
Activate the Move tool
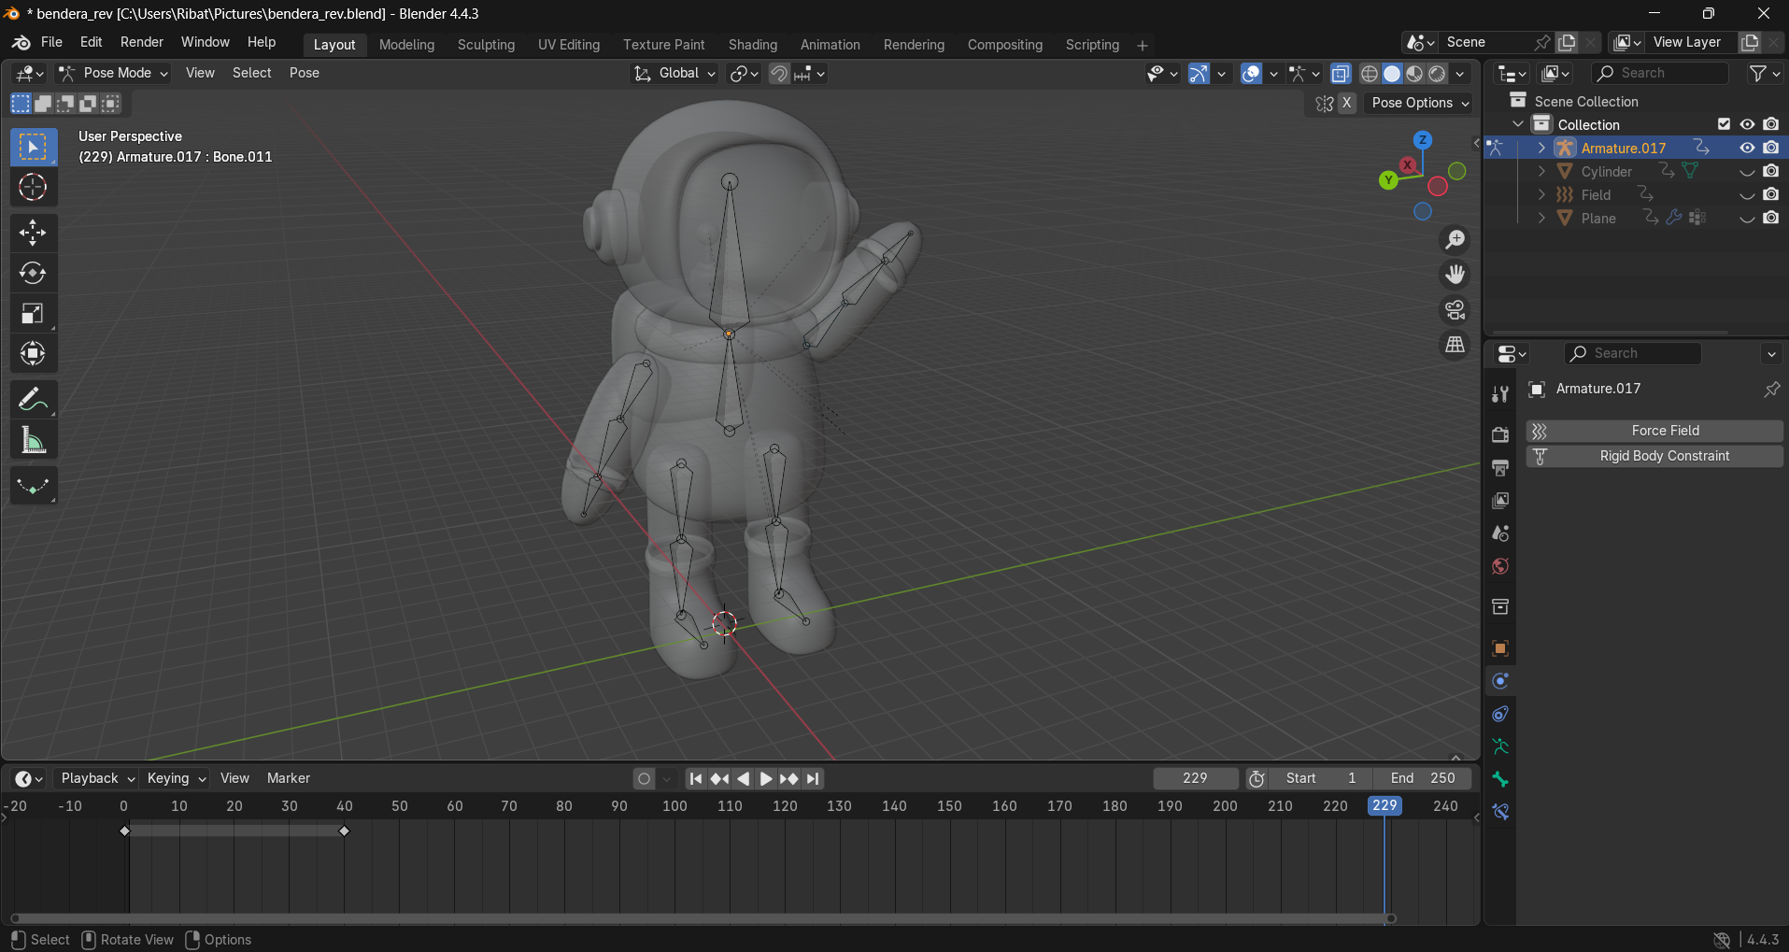[33, 233]
